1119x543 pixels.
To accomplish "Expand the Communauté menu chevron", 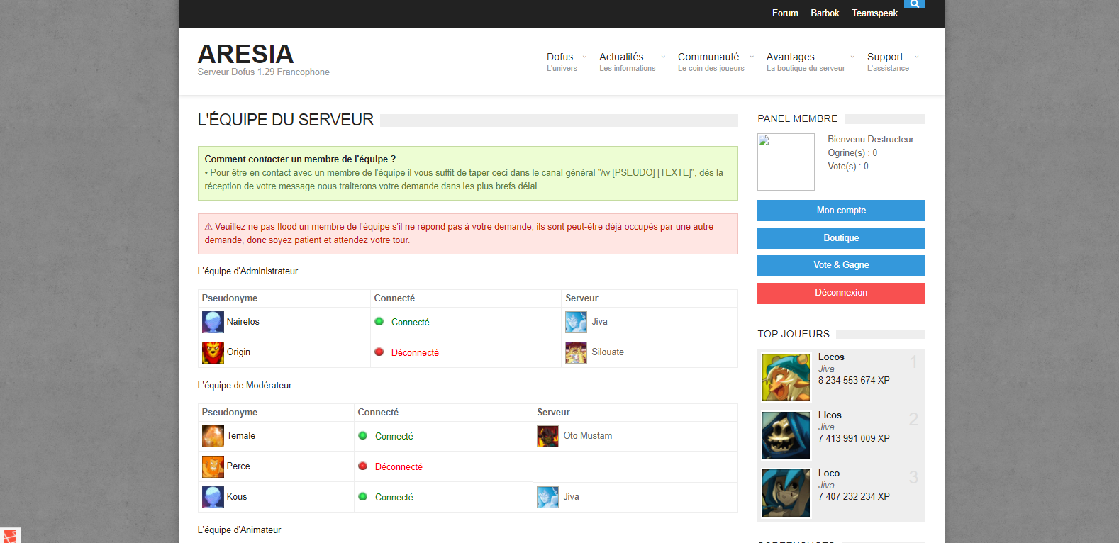I will coord(752,57).
